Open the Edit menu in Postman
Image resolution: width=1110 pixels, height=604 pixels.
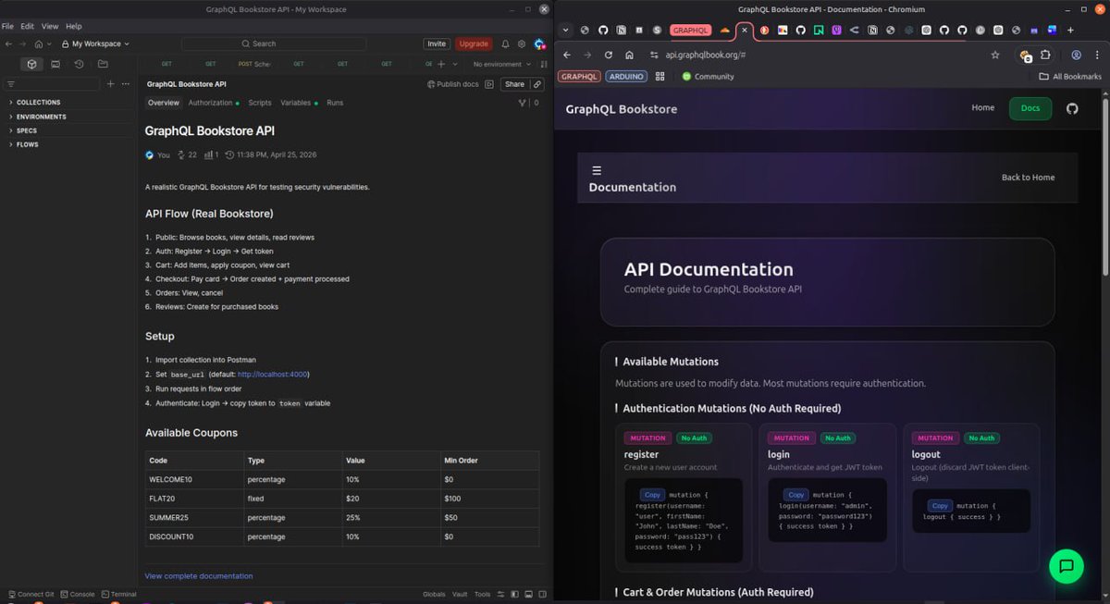28,26
